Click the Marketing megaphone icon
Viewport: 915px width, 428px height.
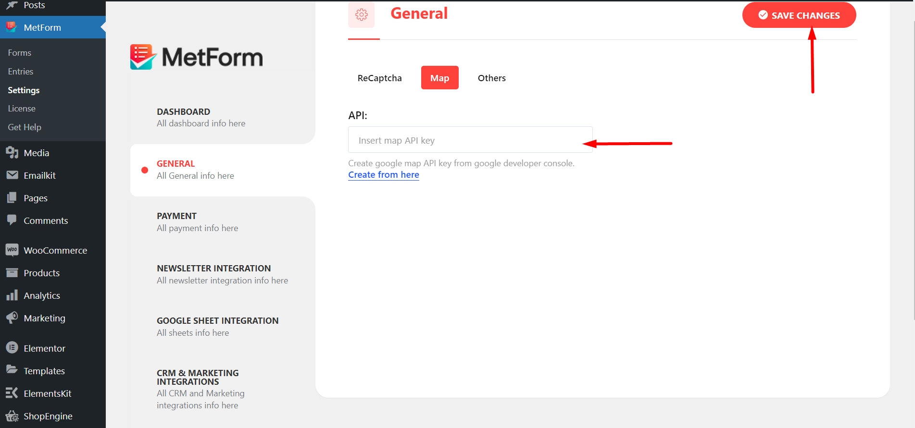click(x=12, y=318)
